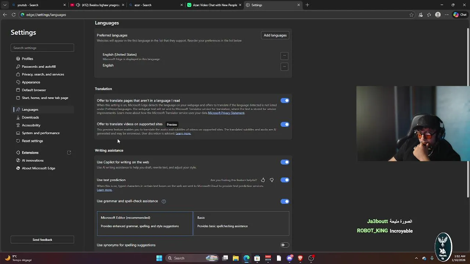Open the profile avatar in the toolbar
Viewport: 470px width, 264px height.
(x=438, y=15)
